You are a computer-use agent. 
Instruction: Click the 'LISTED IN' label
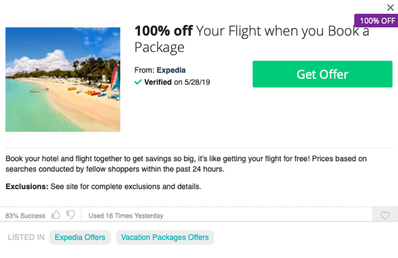[26, 237]
